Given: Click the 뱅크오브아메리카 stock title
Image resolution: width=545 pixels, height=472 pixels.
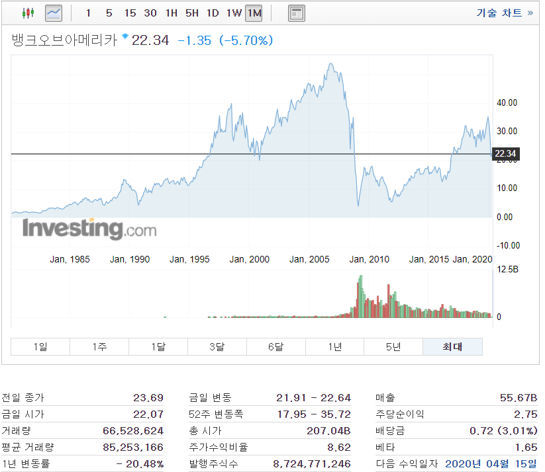Looking at the screenshot, I should click(x=65, y=40).
